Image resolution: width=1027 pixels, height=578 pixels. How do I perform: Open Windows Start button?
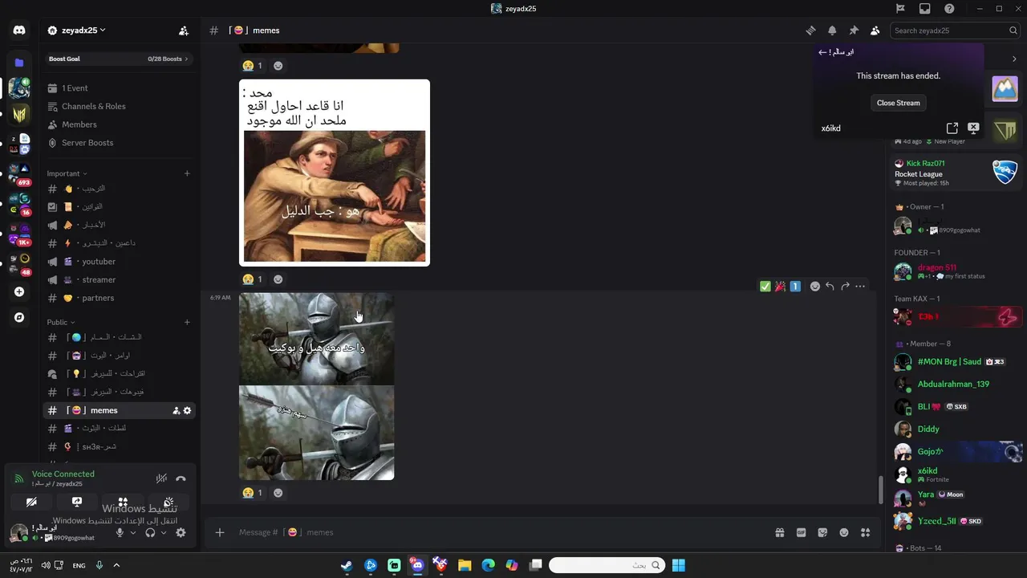pyautogui.click(x=679, y=565)
